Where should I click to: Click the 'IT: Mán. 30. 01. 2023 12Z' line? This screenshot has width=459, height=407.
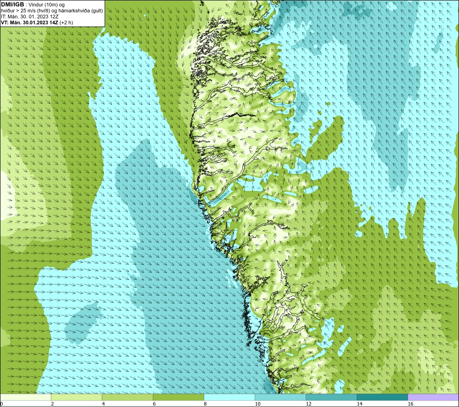tap(29, 17)
